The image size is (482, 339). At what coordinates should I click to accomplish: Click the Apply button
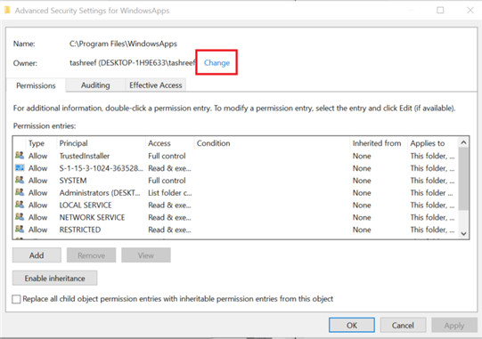[454, 325]
